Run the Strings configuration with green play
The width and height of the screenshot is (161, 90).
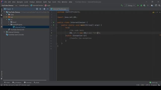138,5
